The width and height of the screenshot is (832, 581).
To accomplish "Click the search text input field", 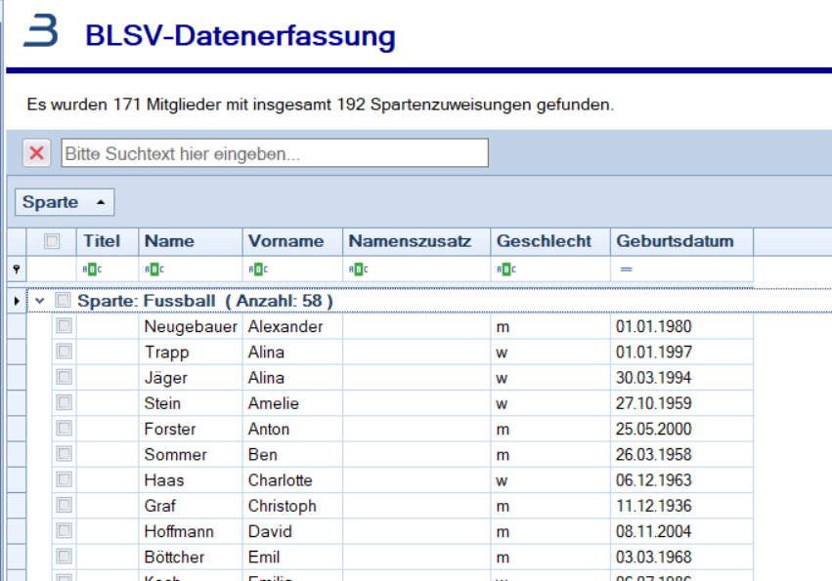I will coord(275,153).
